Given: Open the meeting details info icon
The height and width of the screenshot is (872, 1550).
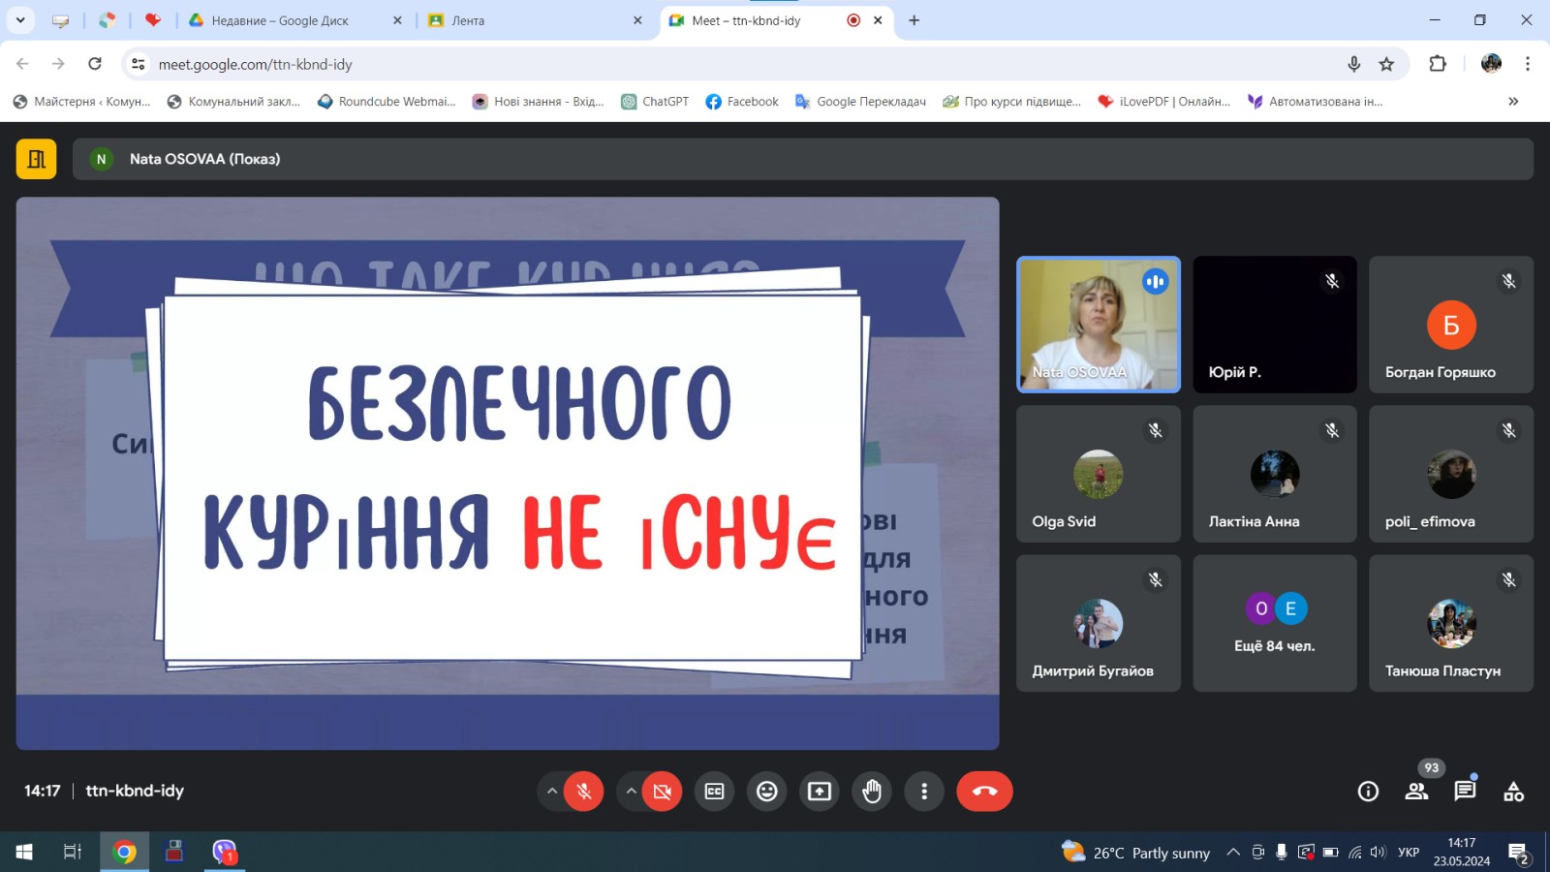Looking at the screenshot, I should [x=1368, y=792].
